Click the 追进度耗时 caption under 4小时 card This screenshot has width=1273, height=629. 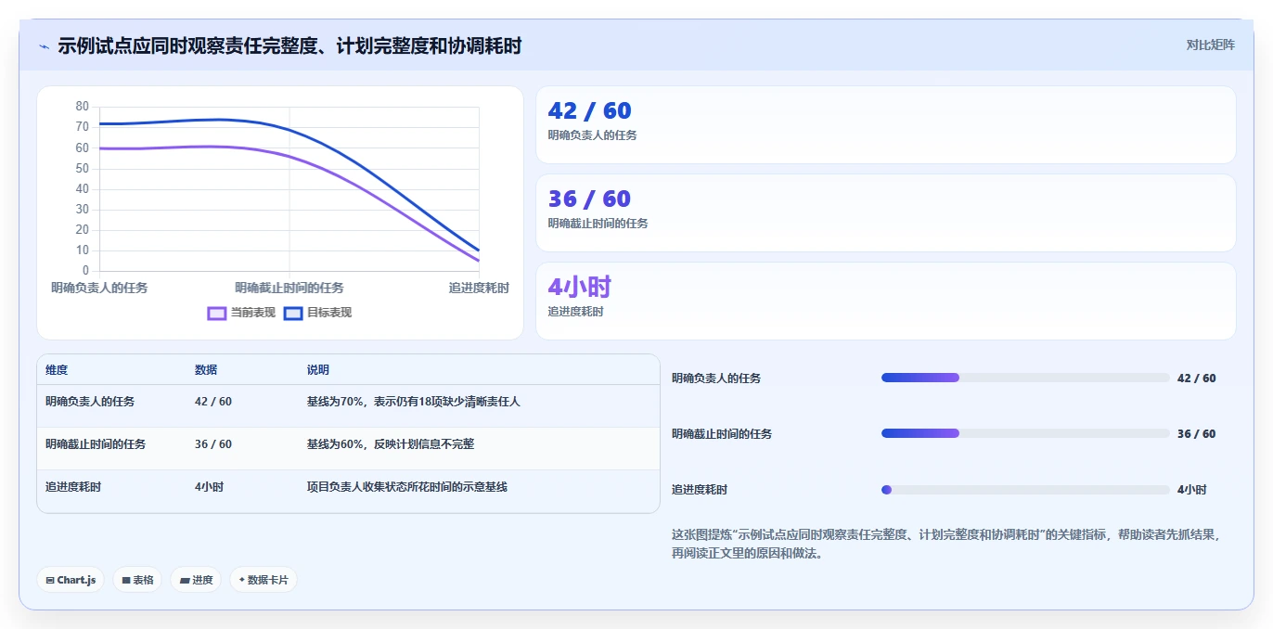tap(575, 312)
